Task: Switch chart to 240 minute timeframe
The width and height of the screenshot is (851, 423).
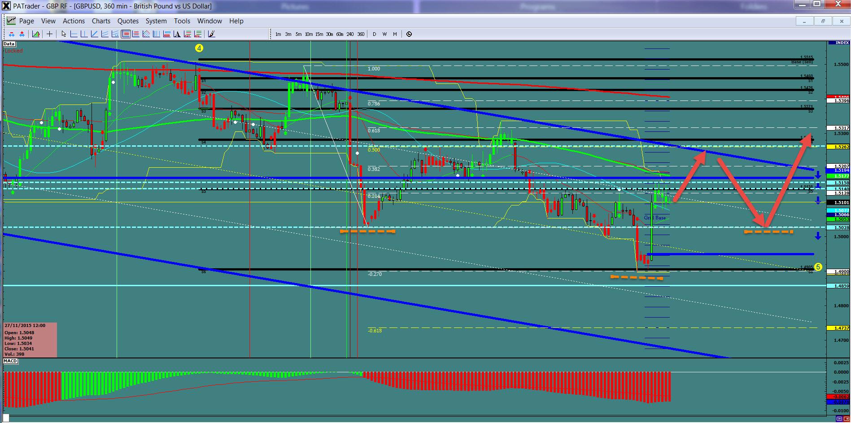Action: (x=350, y=34)
